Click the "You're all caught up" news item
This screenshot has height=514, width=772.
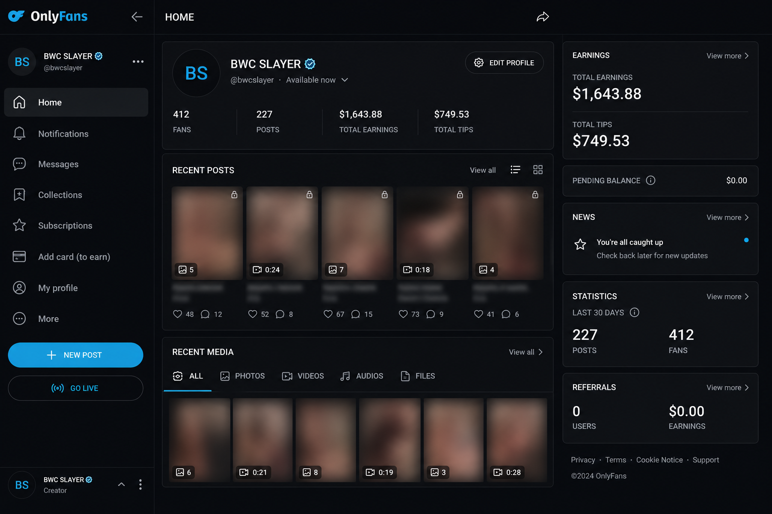click(x=660, y=248)
